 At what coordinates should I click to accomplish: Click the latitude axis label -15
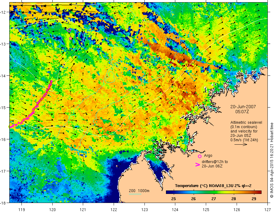(3, 107)
